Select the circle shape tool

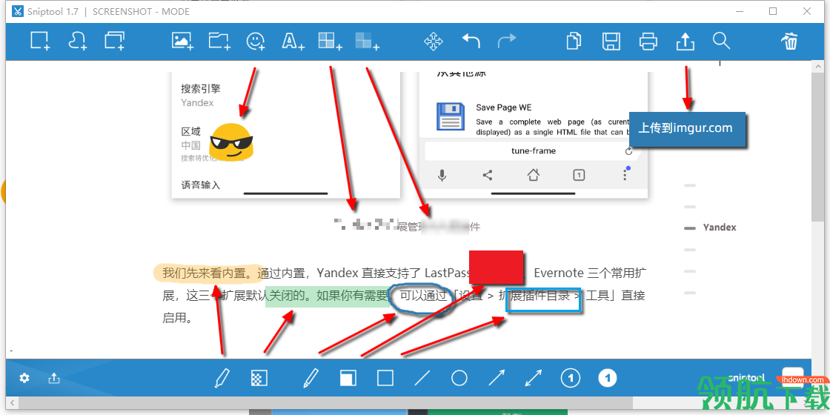(459, 378)
